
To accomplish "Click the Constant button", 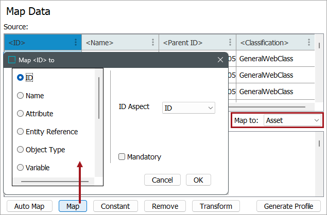I will coord(115,206).
